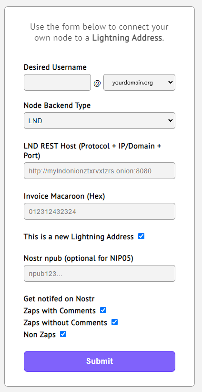This screenshot has width=202, height=392.
Task: Click the 'Use the form below' intro text
Action: pyautogui.click(x=99, y=32)
